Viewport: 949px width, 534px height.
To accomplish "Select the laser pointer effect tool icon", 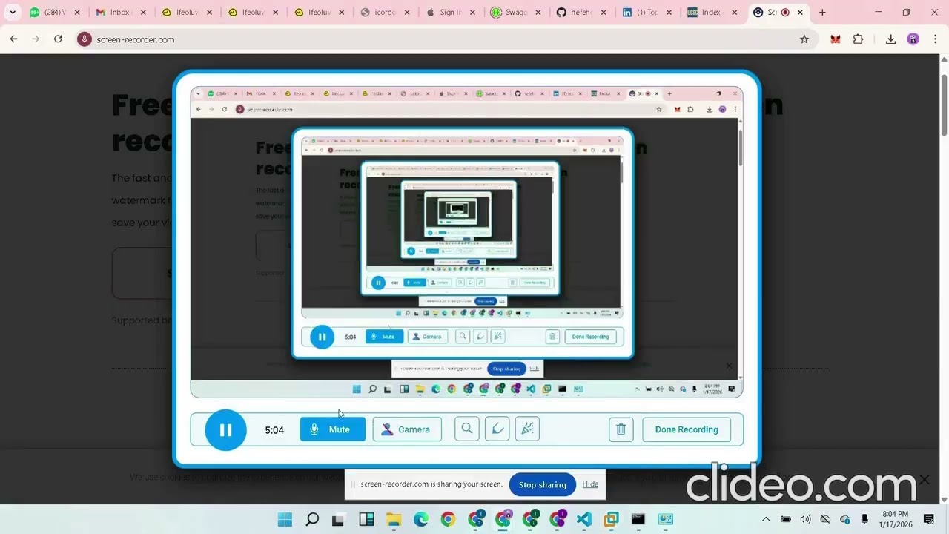I will click(x=527, y=429).
